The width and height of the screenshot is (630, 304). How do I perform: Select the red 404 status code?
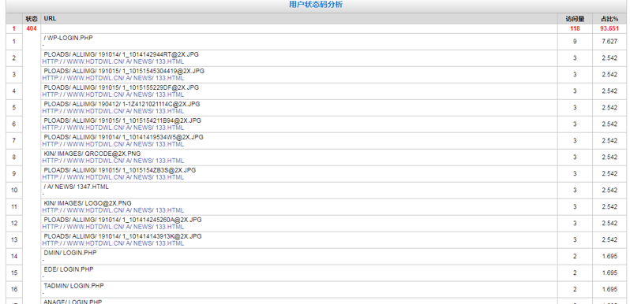click(32, 28)
